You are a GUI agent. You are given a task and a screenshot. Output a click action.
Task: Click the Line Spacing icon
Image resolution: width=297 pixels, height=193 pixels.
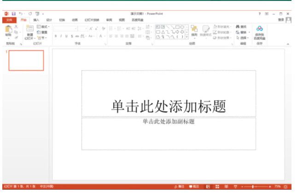pyautogui.click(x=140, y=29)
